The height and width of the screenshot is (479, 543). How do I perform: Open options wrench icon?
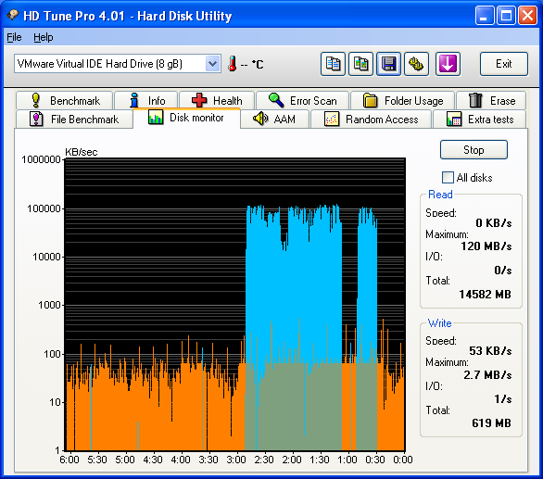(416, 64)
